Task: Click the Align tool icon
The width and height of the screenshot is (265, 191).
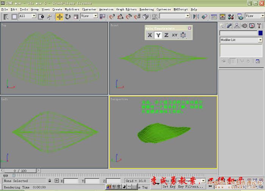Action: (x=204, y=17)
